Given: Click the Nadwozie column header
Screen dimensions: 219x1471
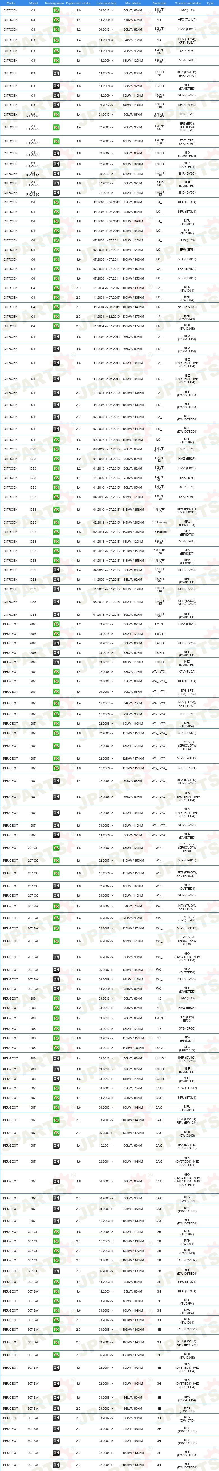Looking at the screenshot, I should click(x=159, y=3).
